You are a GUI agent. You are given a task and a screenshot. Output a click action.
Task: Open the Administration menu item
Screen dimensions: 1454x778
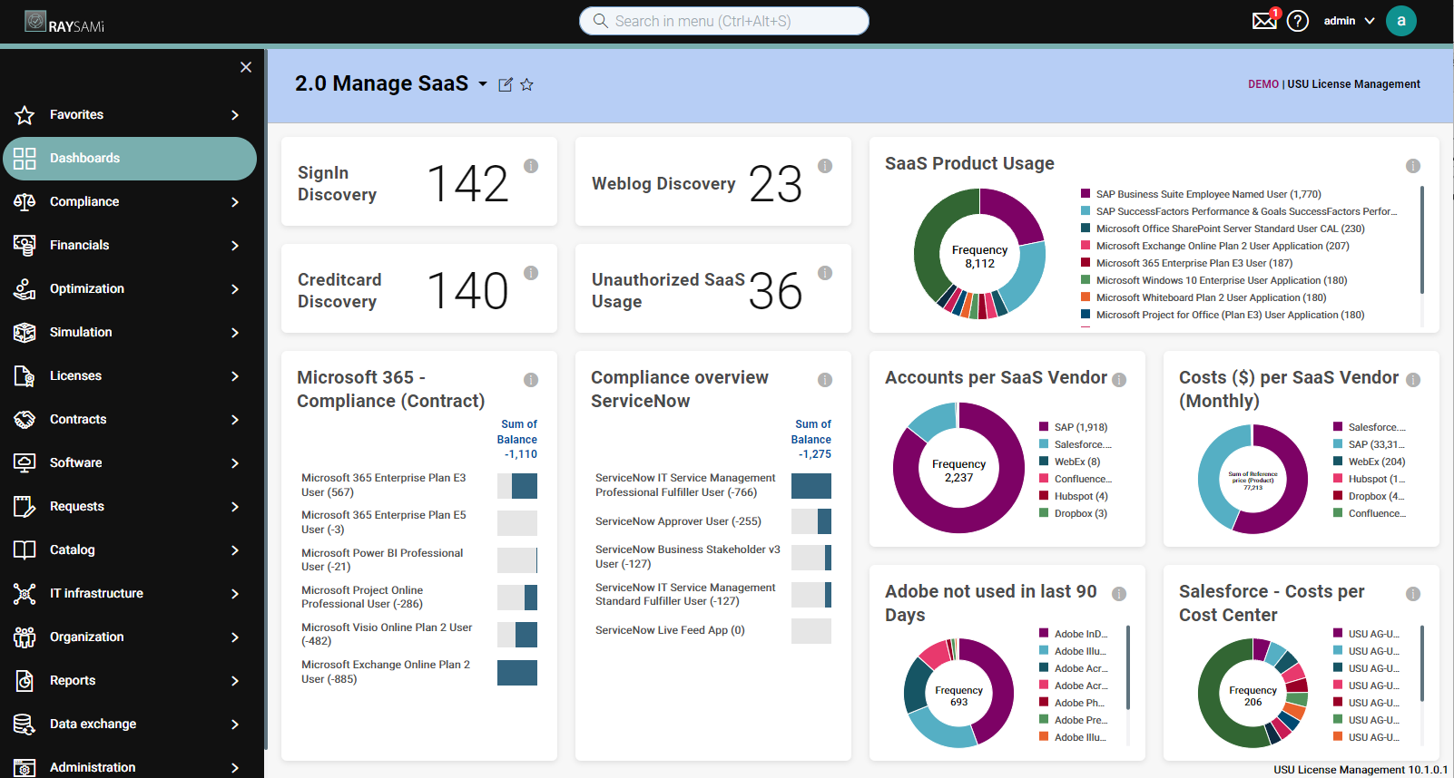(x=130, y=766)
